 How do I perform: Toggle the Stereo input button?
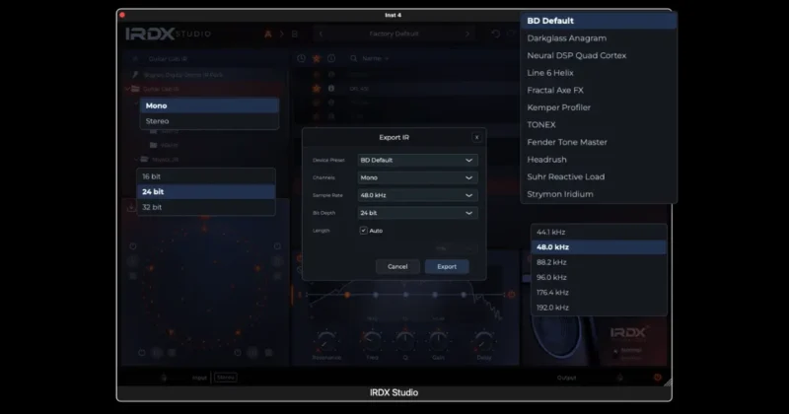(x=226, y=378)
